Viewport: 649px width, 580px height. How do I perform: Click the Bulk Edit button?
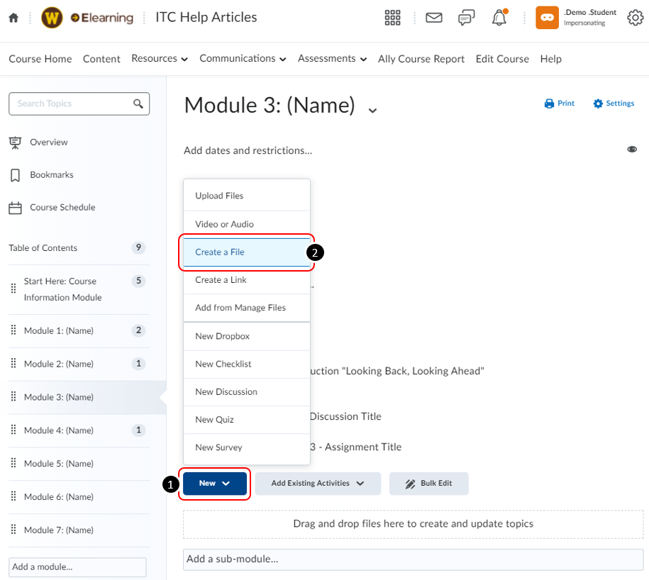[x=428, y=483]
